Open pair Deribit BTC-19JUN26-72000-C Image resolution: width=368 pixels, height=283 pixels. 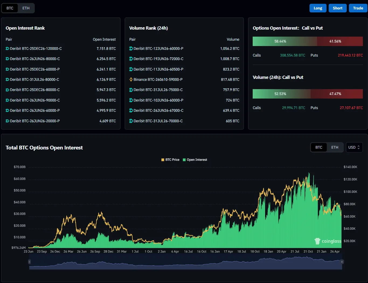(x=158, y=59)
